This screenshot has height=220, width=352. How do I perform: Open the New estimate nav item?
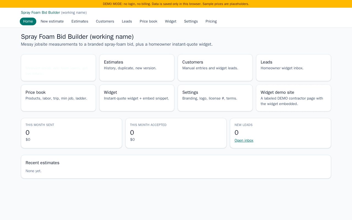[52, 21]
